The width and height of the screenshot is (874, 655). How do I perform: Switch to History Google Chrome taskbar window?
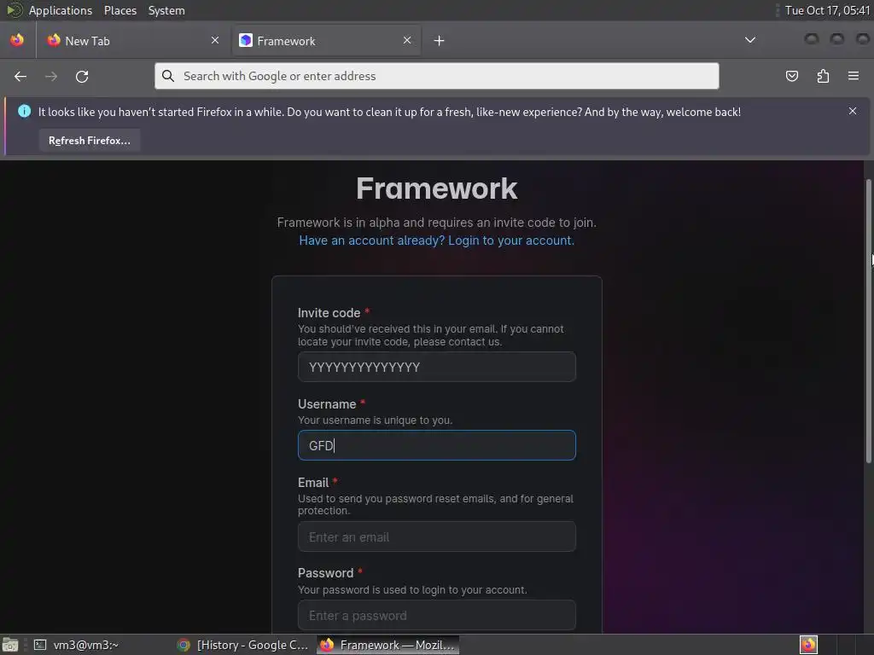coord(243,645)
